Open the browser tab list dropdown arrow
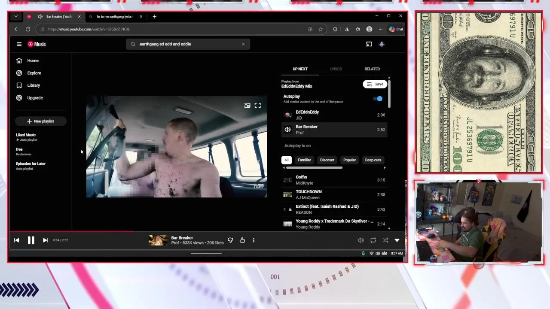Image resolution: width=550 pixels, height=309 pixels. coord(16,17)
